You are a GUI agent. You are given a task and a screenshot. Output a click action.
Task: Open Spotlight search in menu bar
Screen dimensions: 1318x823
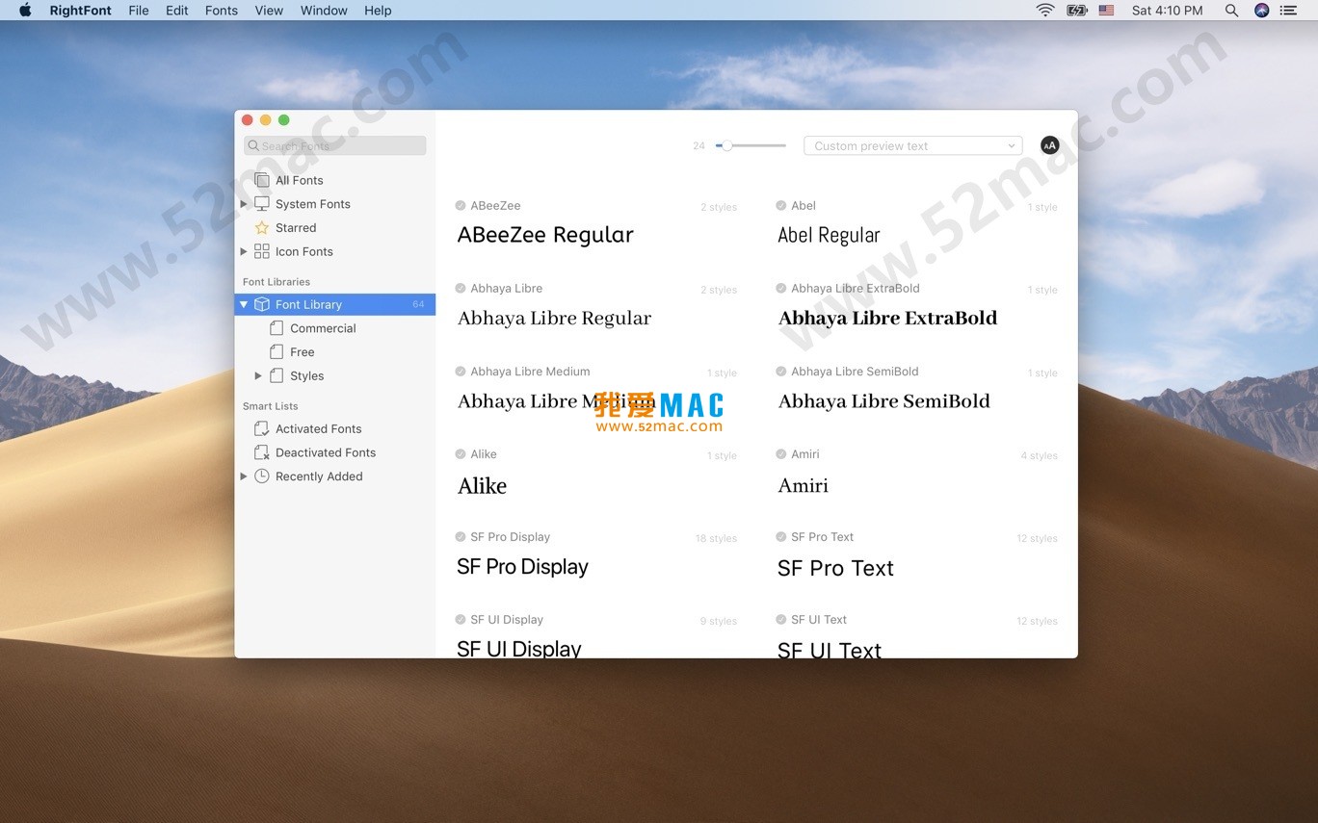[1231, 11]
